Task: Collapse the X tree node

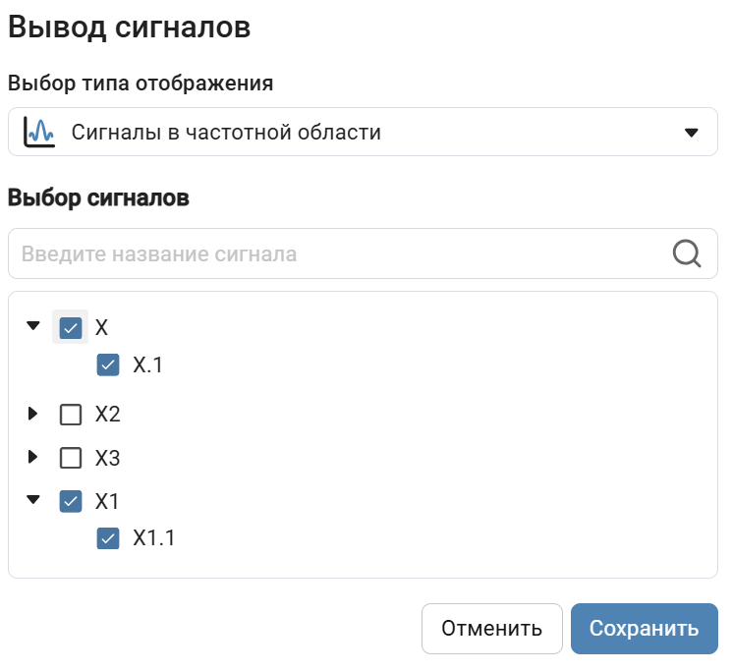Action: (33, 326)
